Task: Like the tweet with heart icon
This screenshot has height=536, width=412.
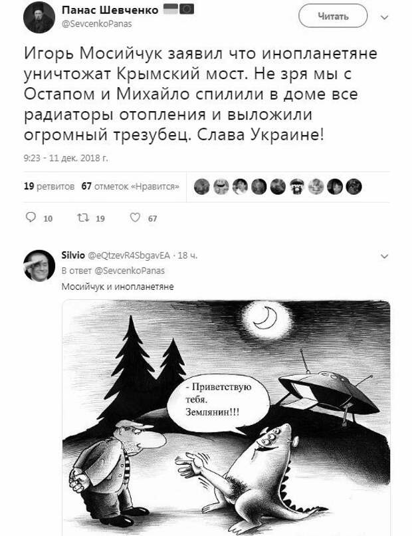Action: click(x=136, y=217)
